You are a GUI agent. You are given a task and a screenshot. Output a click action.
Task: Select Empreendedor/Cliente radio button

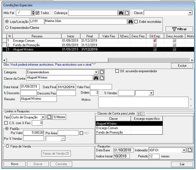click(7, 27)
